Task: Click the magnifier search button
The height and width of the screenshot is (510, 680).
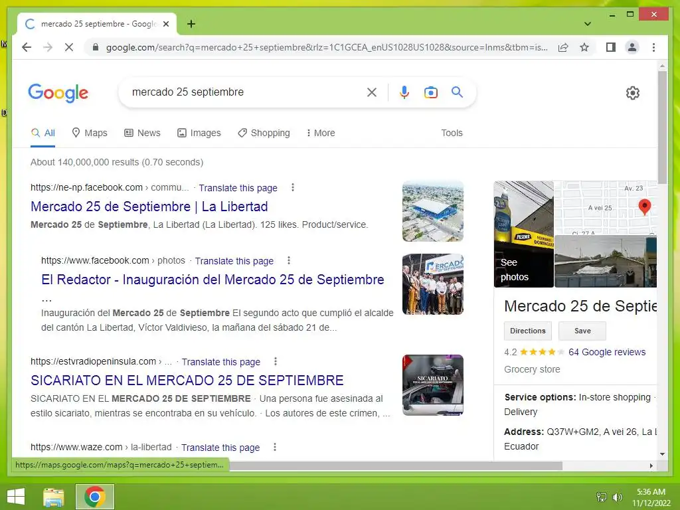Action: [457, 92]
